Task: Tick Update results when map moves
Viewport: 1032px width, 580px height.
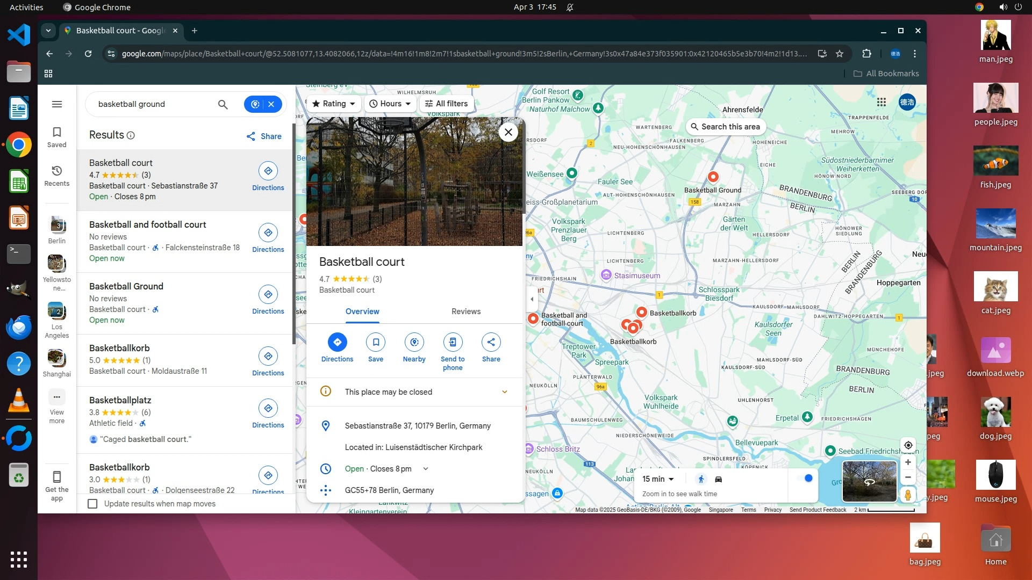Action: (x=93, y=504)
